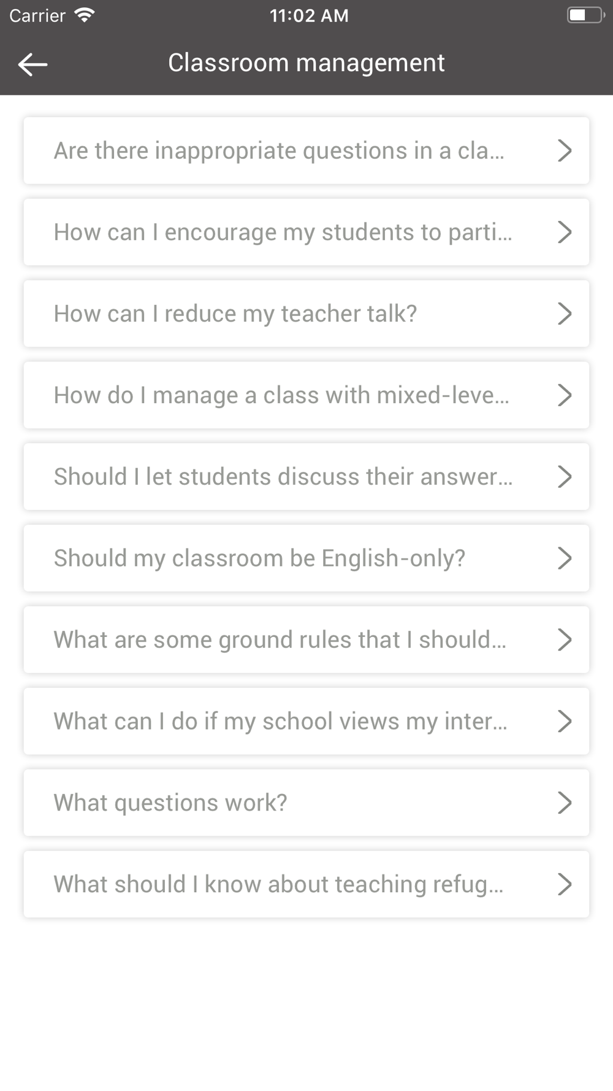Tap chevron beside 'How can I encourage my students'
Screen dimensions: 613x1091
coord(565,232)
